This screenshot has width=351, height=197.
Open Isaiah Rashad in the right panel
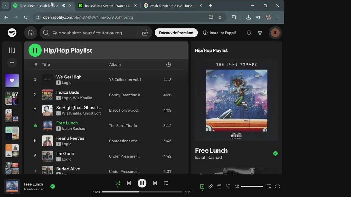click(208, 157)
